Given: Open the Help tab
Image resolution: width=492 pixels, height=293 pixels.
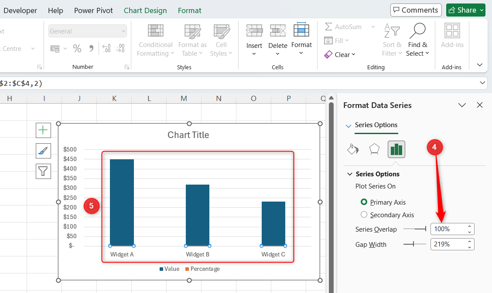Looking at the screenshot, I should pyautogui.click(x=55, y=10).
